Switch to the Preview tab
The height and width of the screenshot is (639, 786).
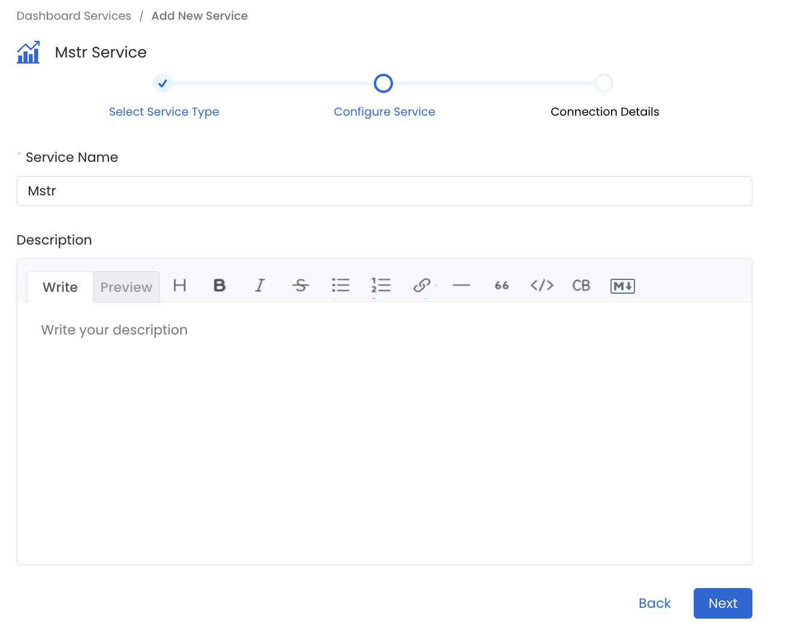(126, 287)
